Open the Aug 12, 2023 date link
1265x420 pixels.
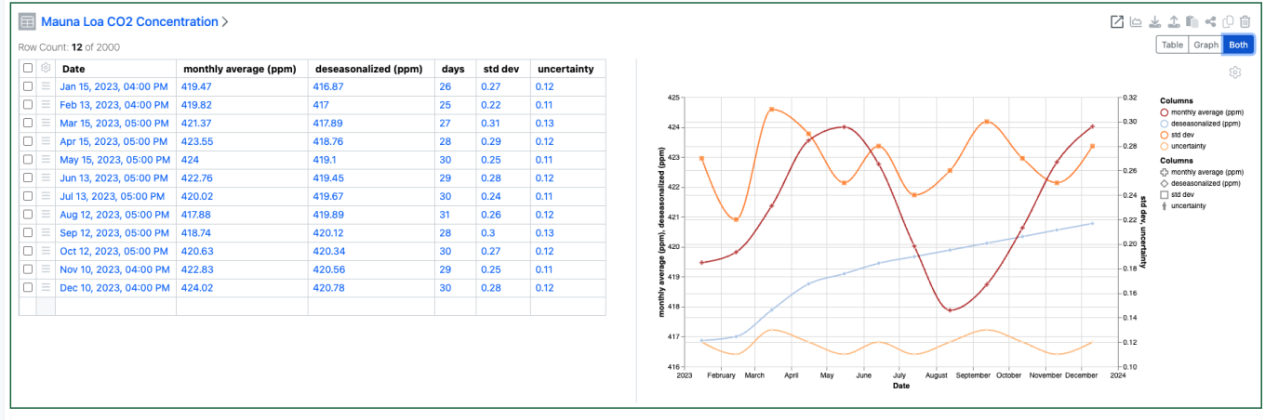113,215
